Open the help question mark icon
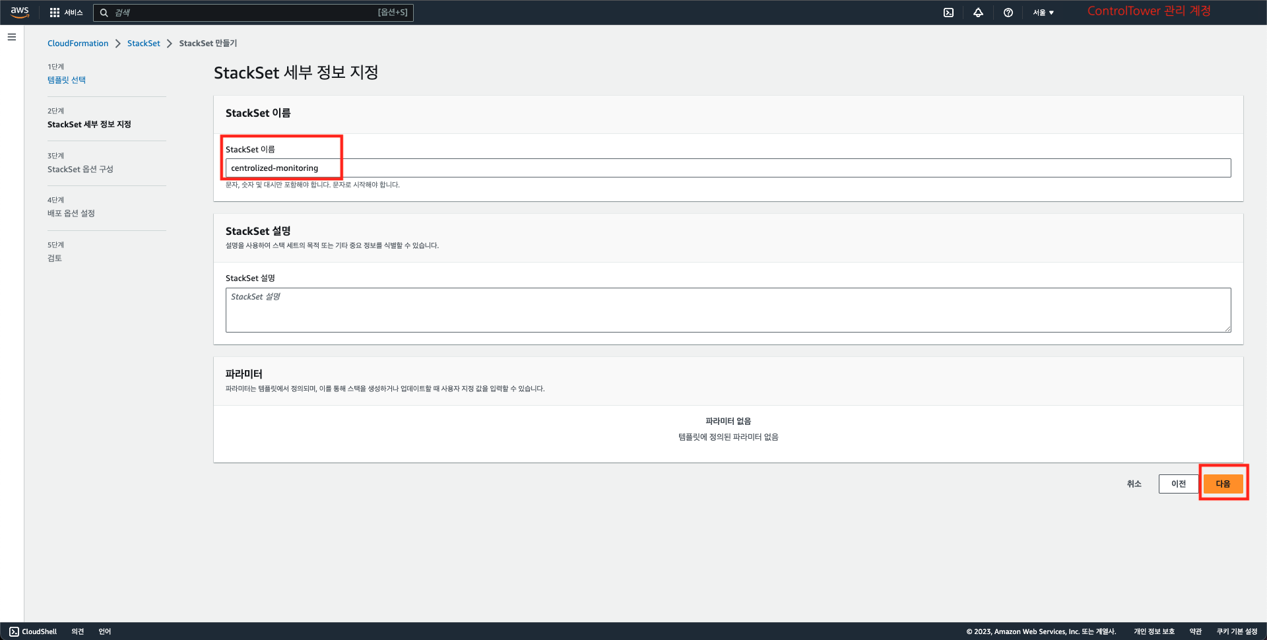The height and width of the screenshot is (640, 1267). point(1008,13)
